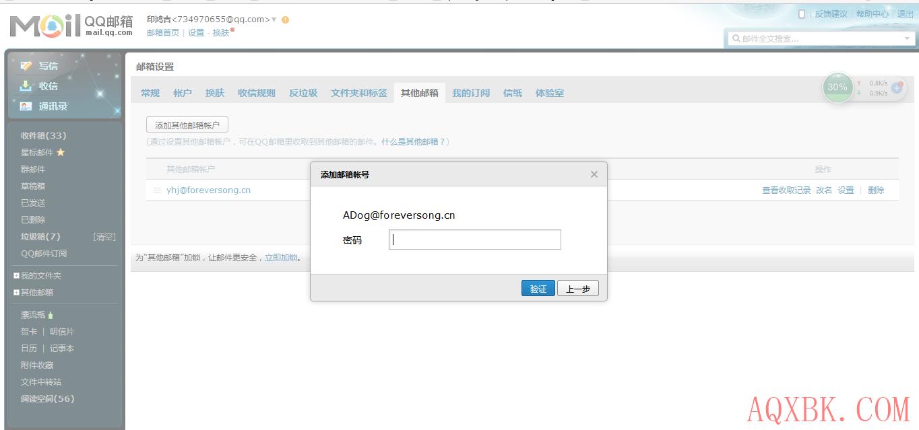Close the 添加邮箱帐号 dialog
The image size is (919, 430).
[594, 174]
